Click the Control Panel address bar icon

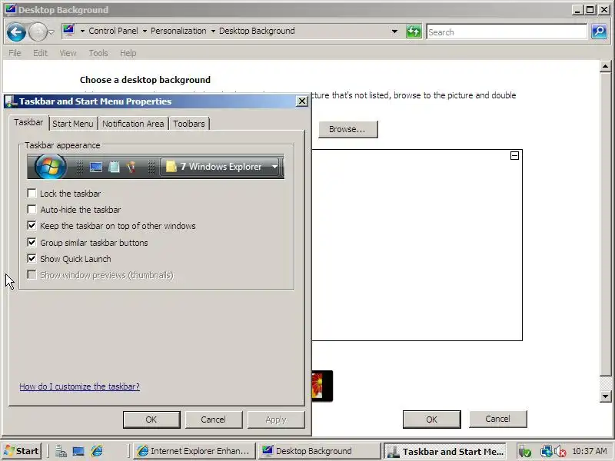(x=68, y=31)
